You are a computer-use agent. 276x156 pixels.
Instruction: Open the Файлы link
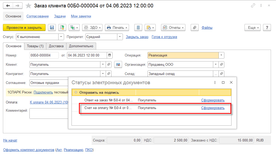click(x=207, y=27)
